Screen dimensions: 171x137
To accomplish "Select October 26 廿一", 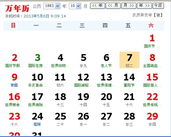I will tap(83, 120).
